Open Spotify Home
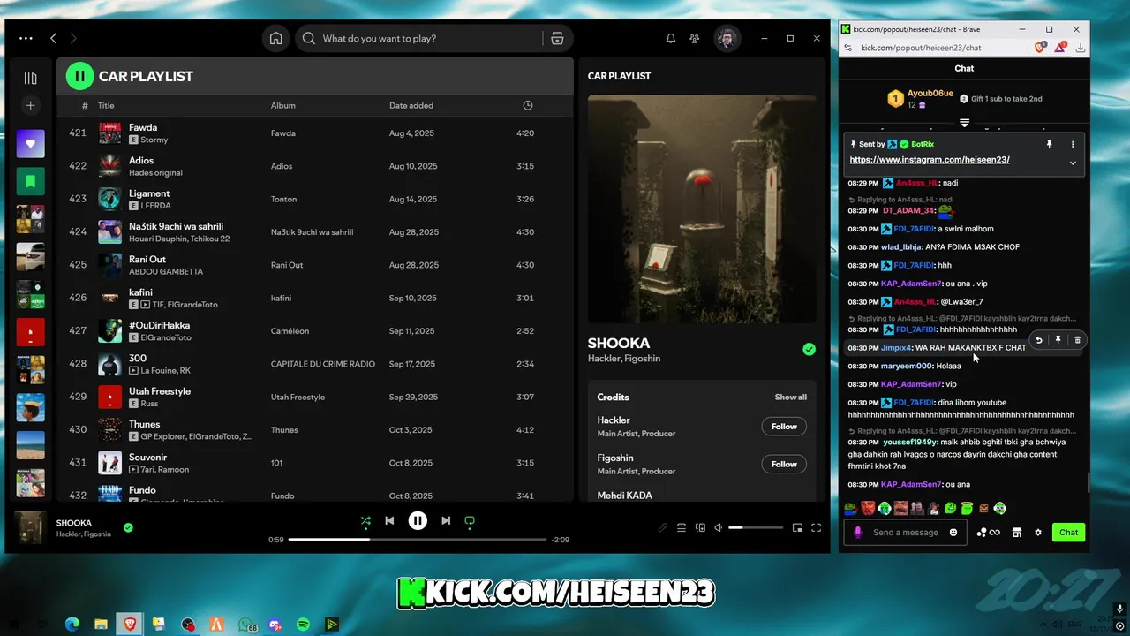Viewport: 1130px width, 636px height. [x=276, y=39]
